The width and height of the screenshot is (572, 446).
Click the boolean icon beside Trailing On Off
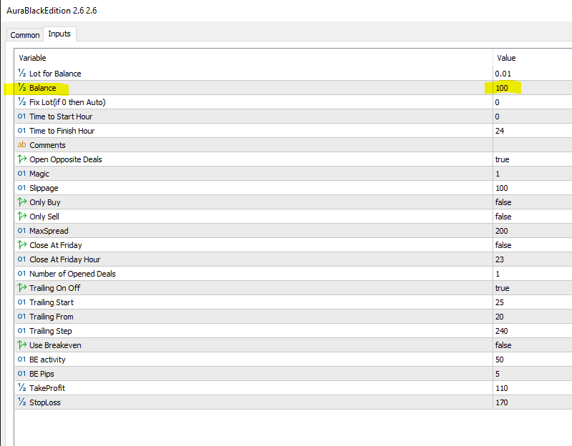coord(21,288)
